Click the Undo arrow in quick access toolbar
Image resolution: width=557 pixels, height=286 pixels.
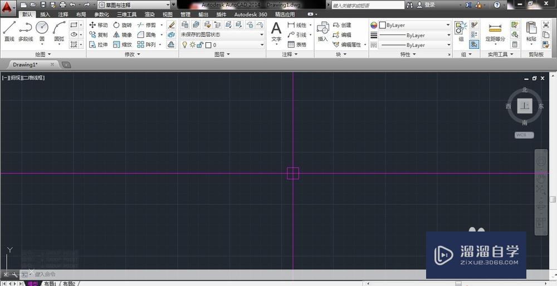pyautogui.click(x=73, y=4)
